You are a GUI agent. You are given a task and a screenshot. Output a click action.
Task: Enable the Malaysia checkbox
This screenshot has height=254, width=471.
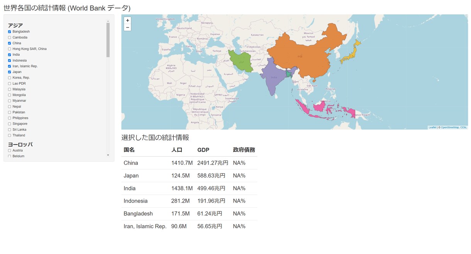coord(10,89)
